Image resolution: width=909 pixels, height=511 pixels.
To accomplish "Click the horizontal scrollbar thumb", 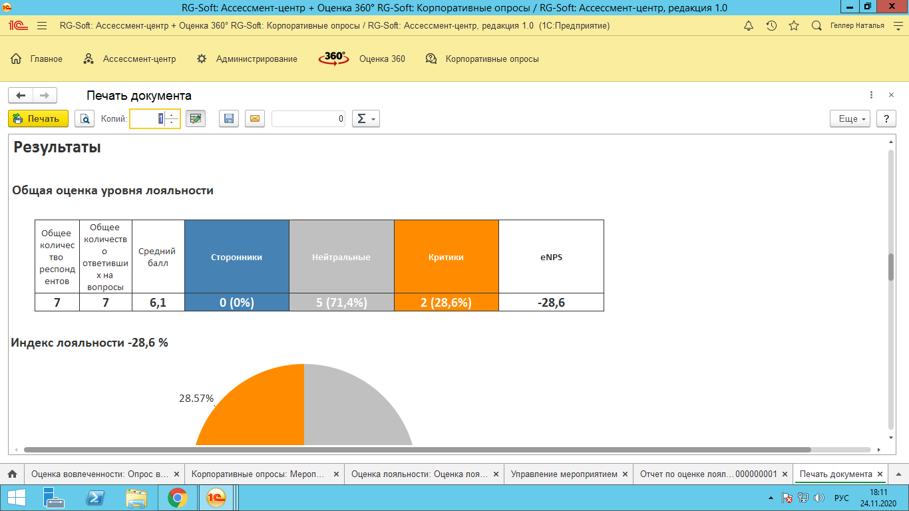I will point(417,450).
